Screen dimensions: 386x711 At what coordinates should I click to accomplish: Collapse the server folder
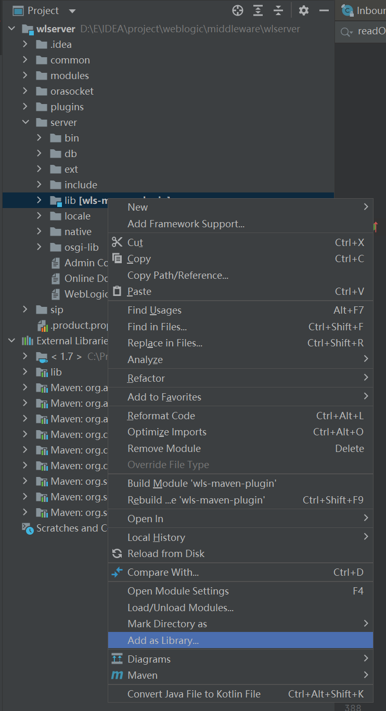tap(25, 122)
